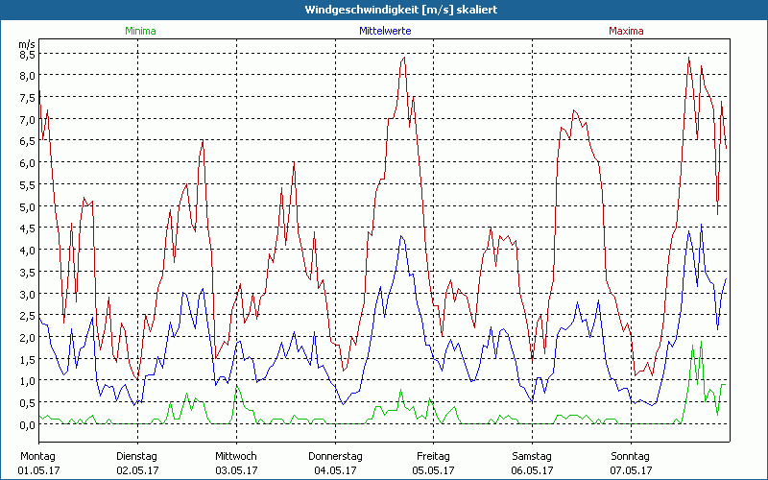Screen dimensions: 768x480
Task: Click the 4,0 y-axis value
Action: pos(27,251)
